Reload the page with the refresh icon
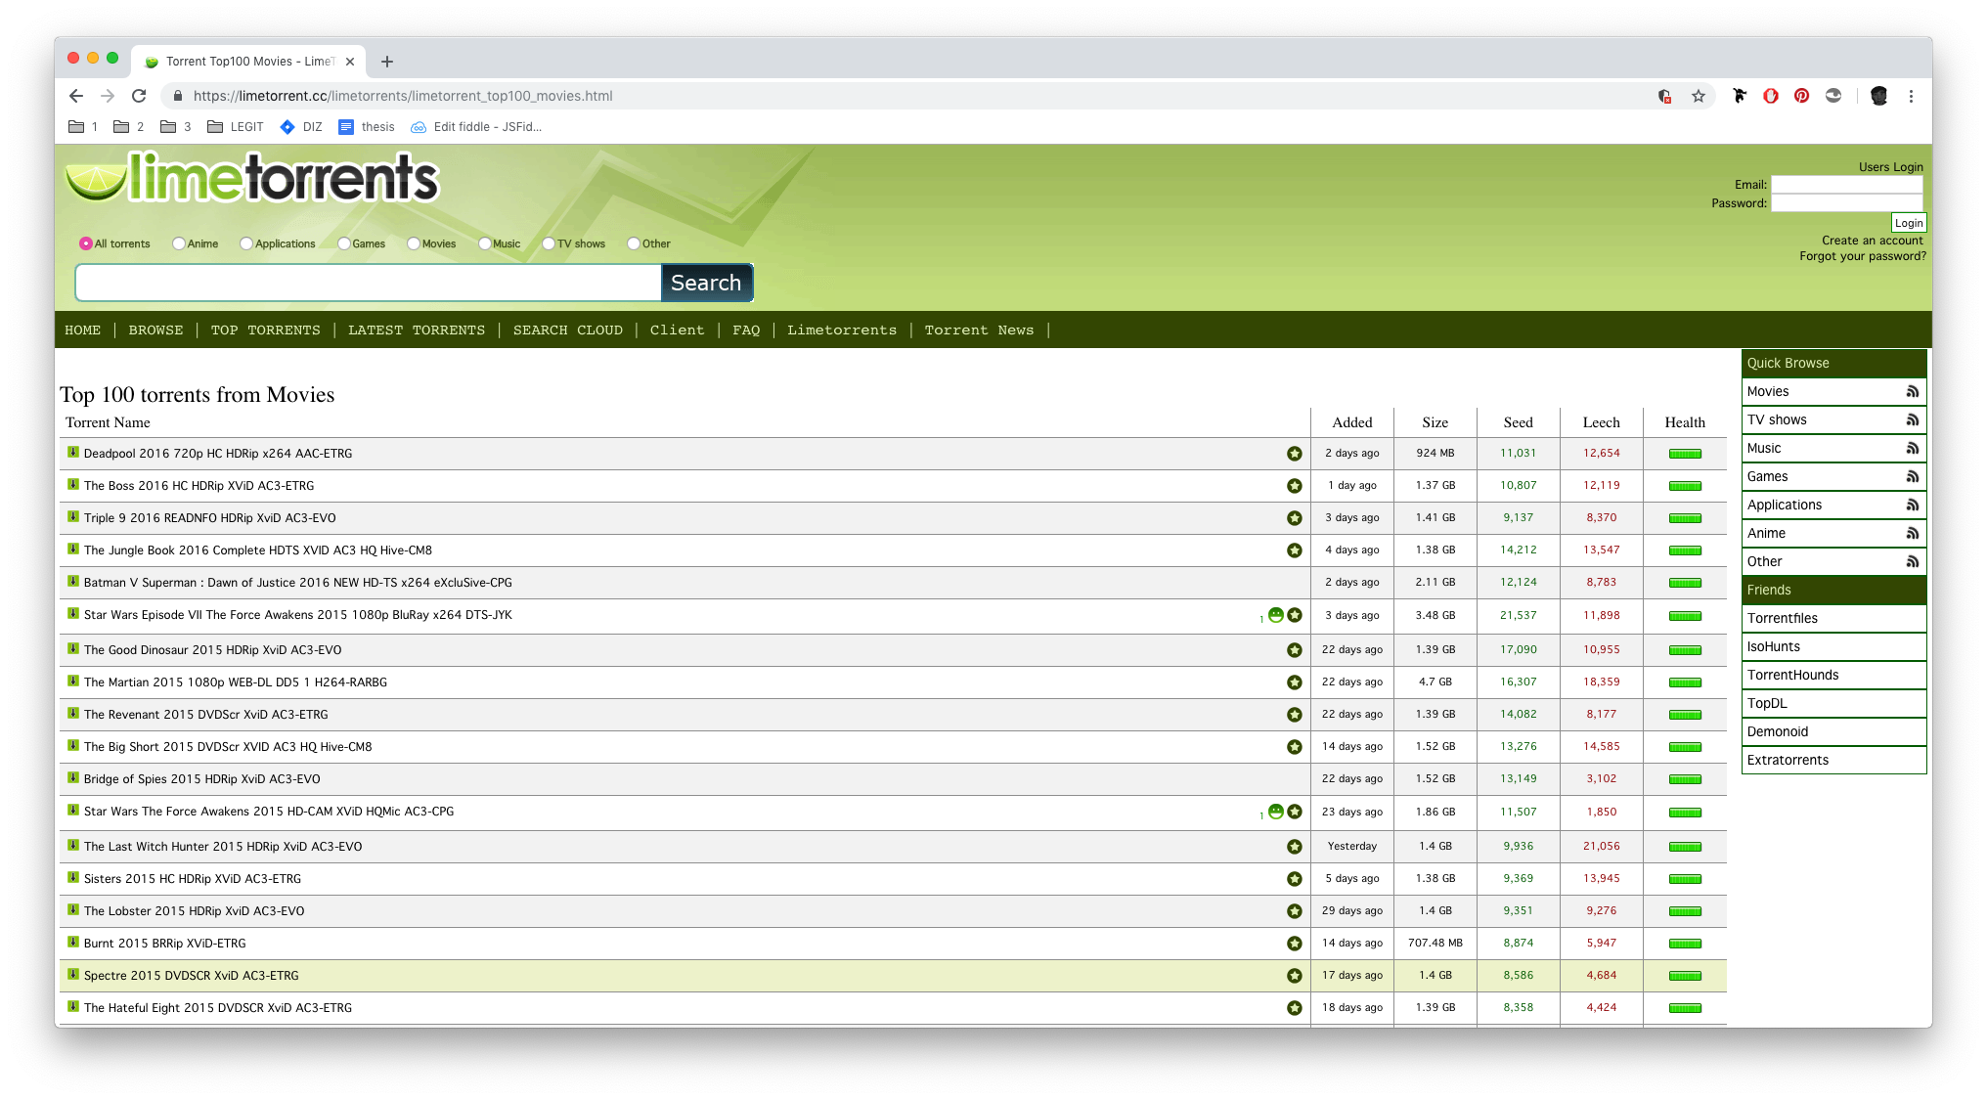1987x1100 pixels. pos(139,96)
